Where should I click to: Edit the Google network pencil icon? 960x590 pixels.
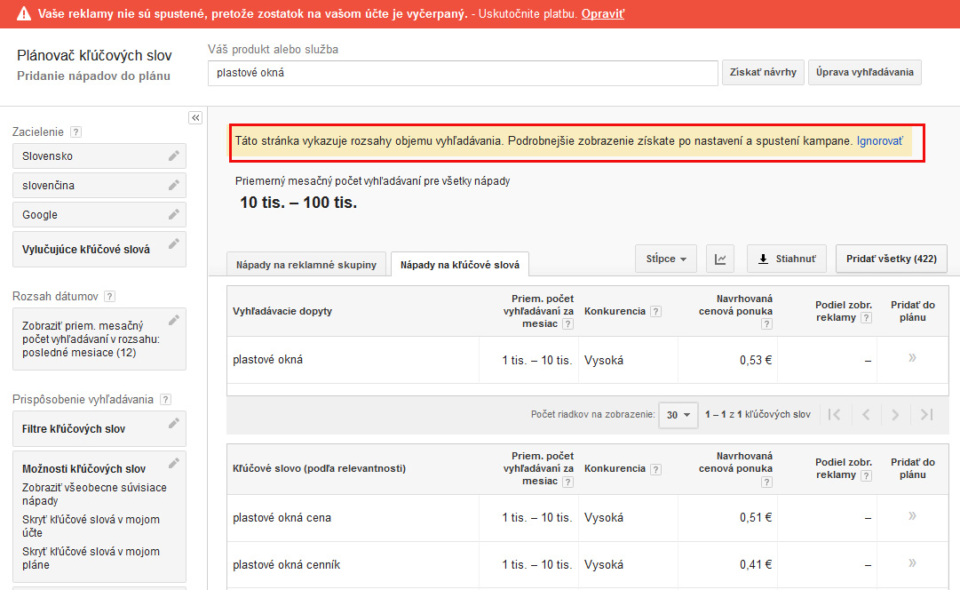(x=174, y=214)
